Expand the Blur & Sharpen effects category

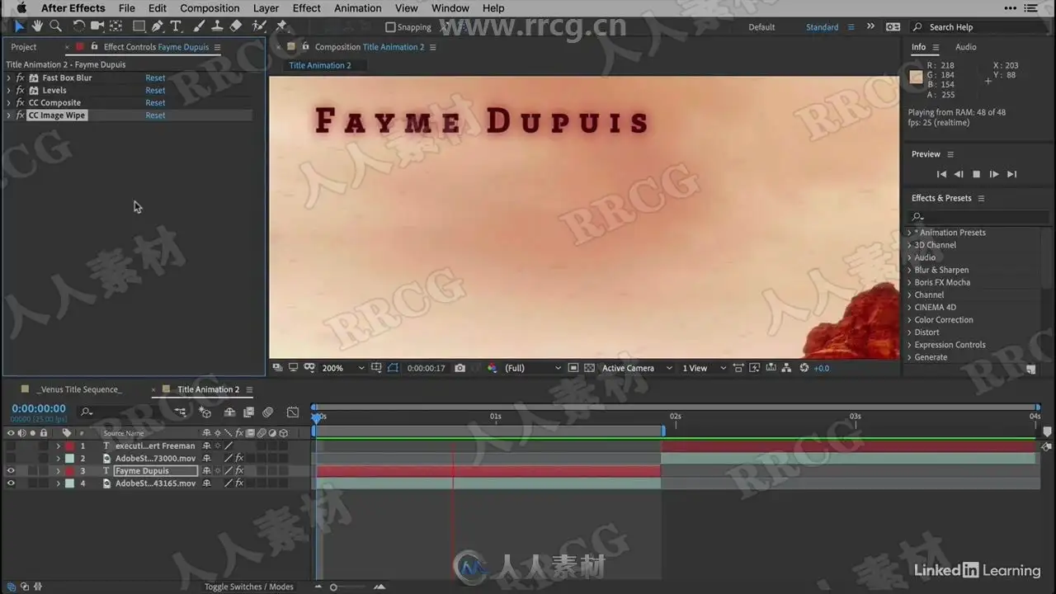909,270
